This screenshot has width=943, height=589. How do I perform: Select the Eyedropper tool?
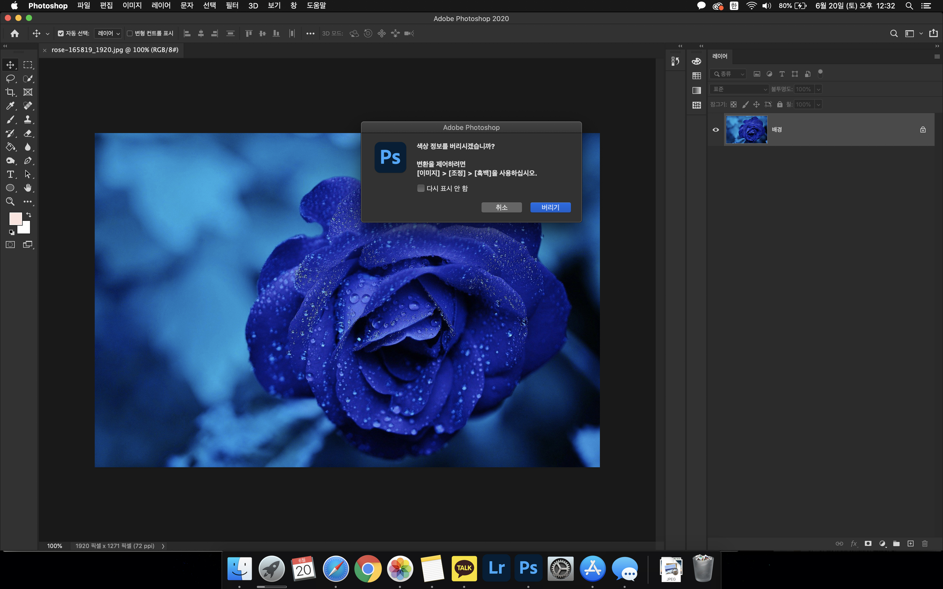10,105
